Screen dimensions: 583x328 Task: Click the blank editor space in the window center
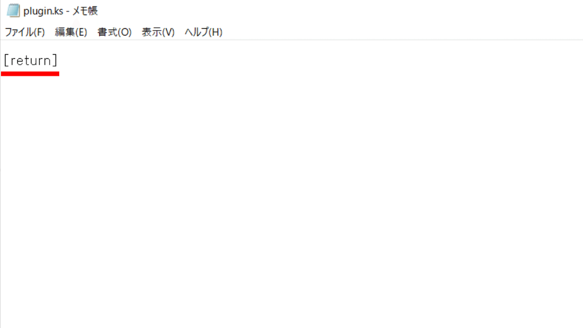pos(291,185)
